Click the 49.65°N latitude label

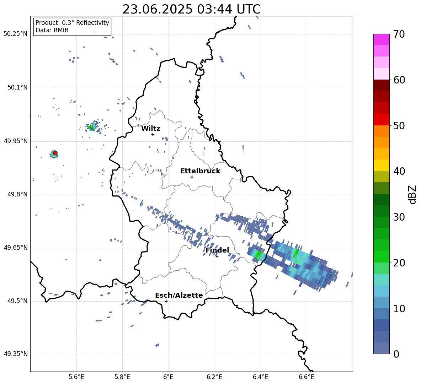pos(16,248)
